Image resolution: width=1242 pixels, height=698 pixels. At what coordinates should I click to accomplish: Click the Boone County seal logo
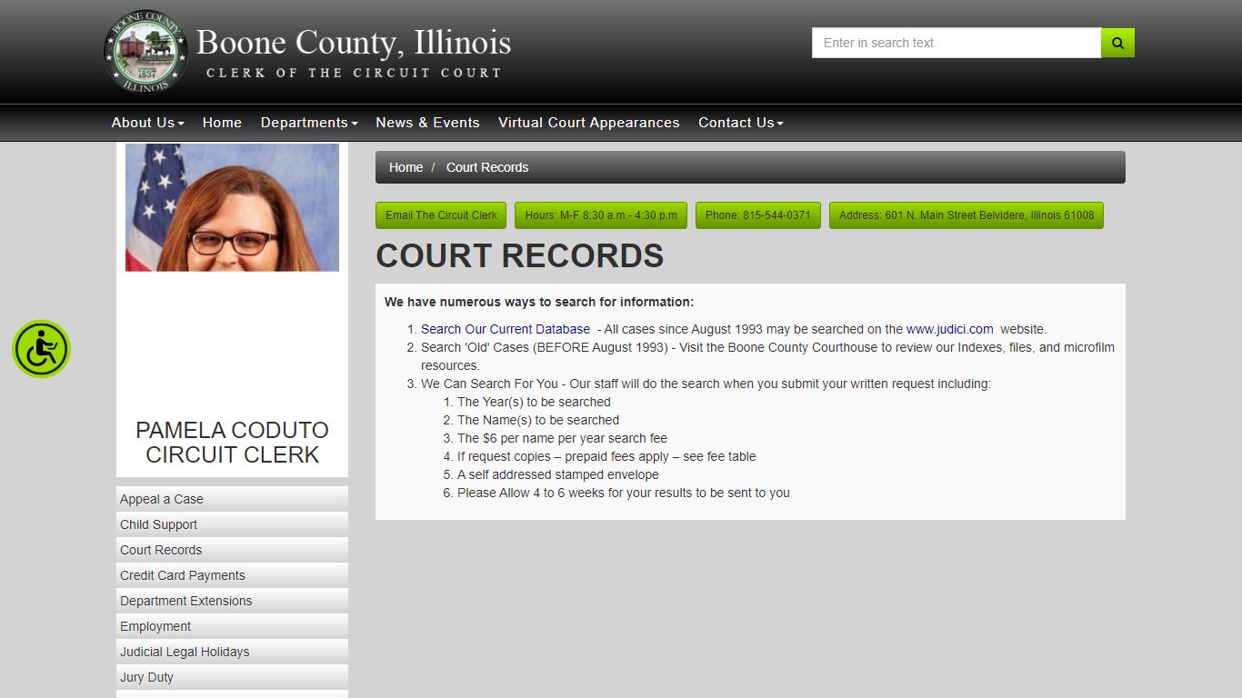pyautogui.click(x=145, y=52)
